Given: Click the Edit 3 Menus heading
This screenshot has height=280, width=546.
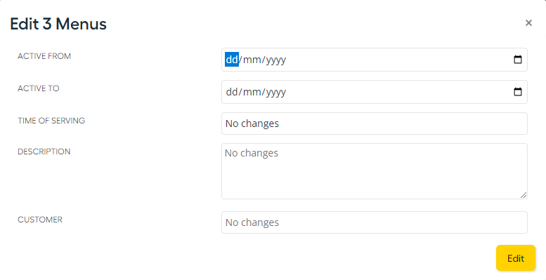Looking at the screenshot, I should [x=58, y=24].
